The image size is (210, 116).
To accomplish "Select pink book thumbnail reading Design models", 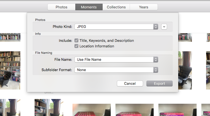I will coord(177,110).
